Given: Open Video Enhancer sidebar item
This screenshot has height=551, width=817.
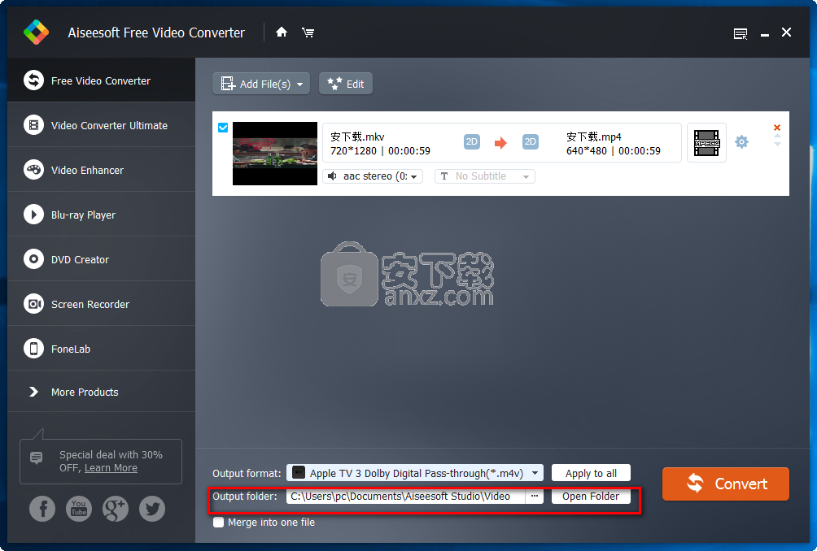Looking at the screenshot, I should pos(102,170).
